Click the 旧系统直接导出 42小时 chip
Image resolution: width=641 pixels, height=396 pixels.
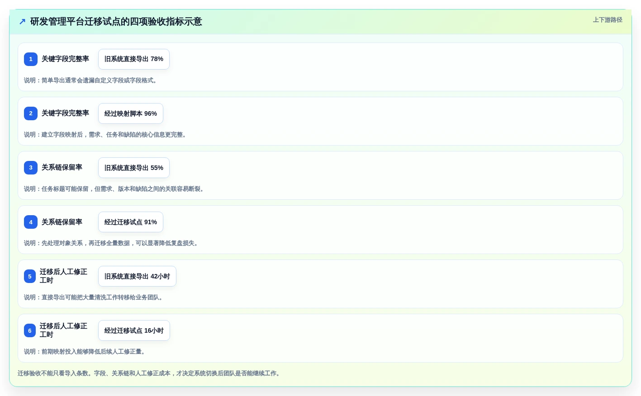137,276
